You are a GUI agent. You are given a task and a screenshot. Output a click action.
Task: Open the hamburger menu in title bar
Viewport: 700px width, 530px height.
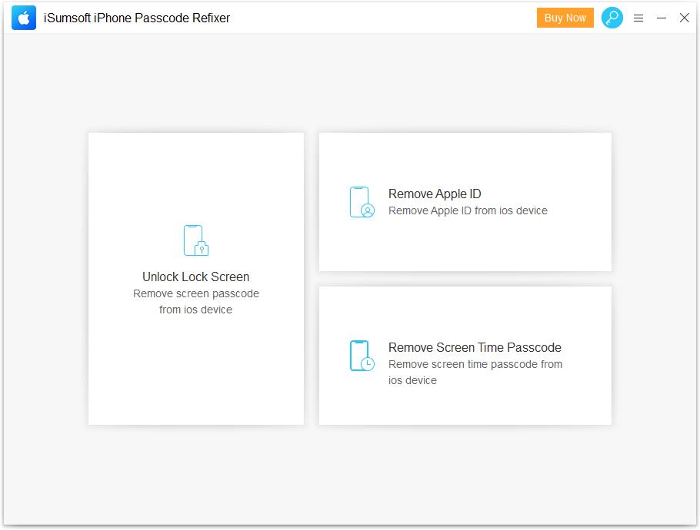(638, 18)
